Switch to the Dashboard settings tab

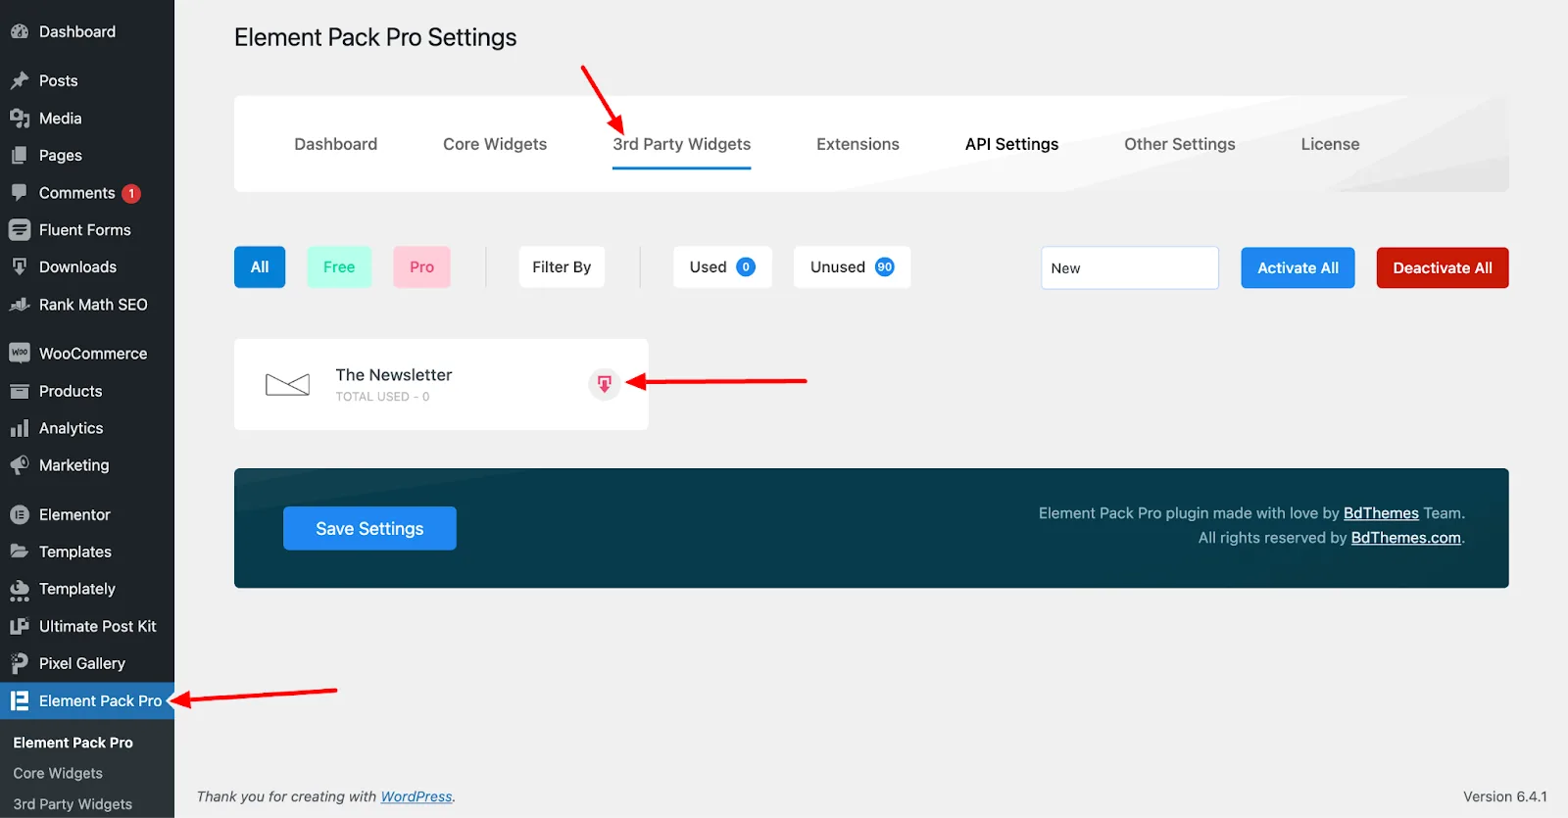point(336,144)
